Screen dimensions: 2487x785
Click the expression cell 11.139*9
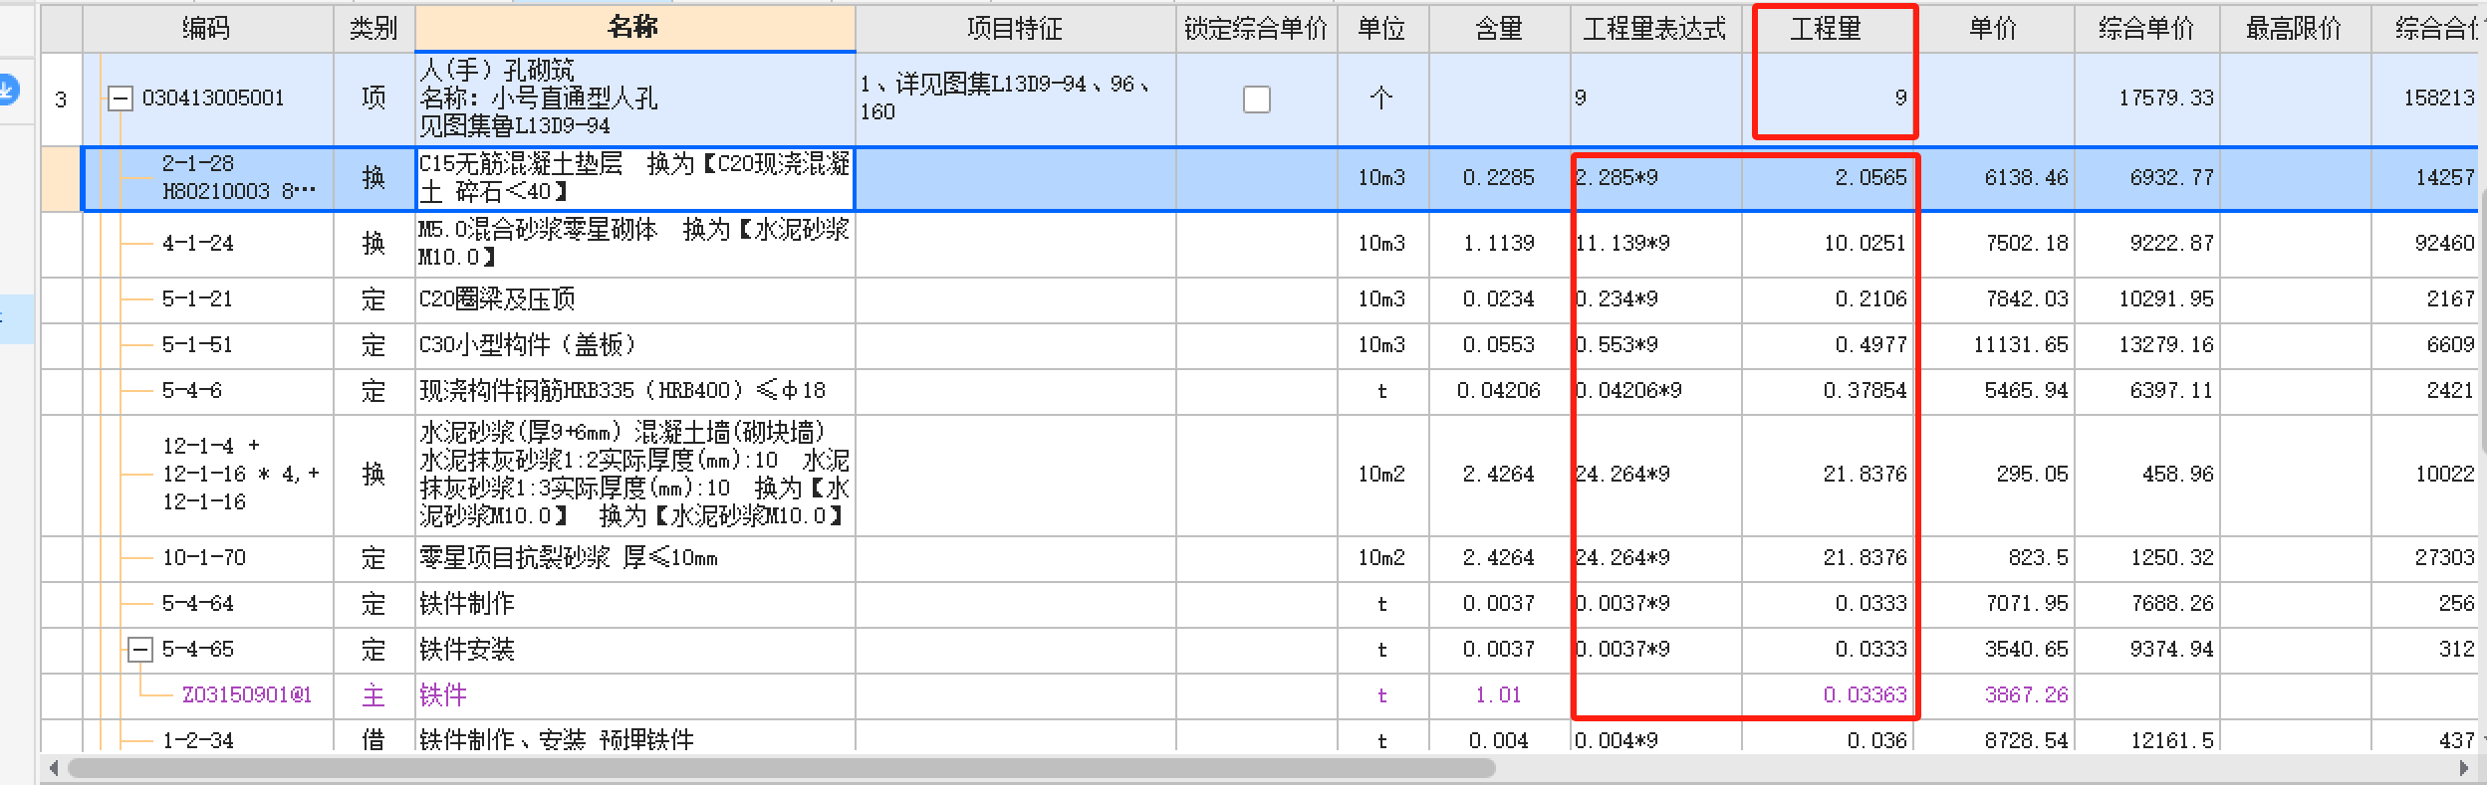click(x=1655, y=244)
